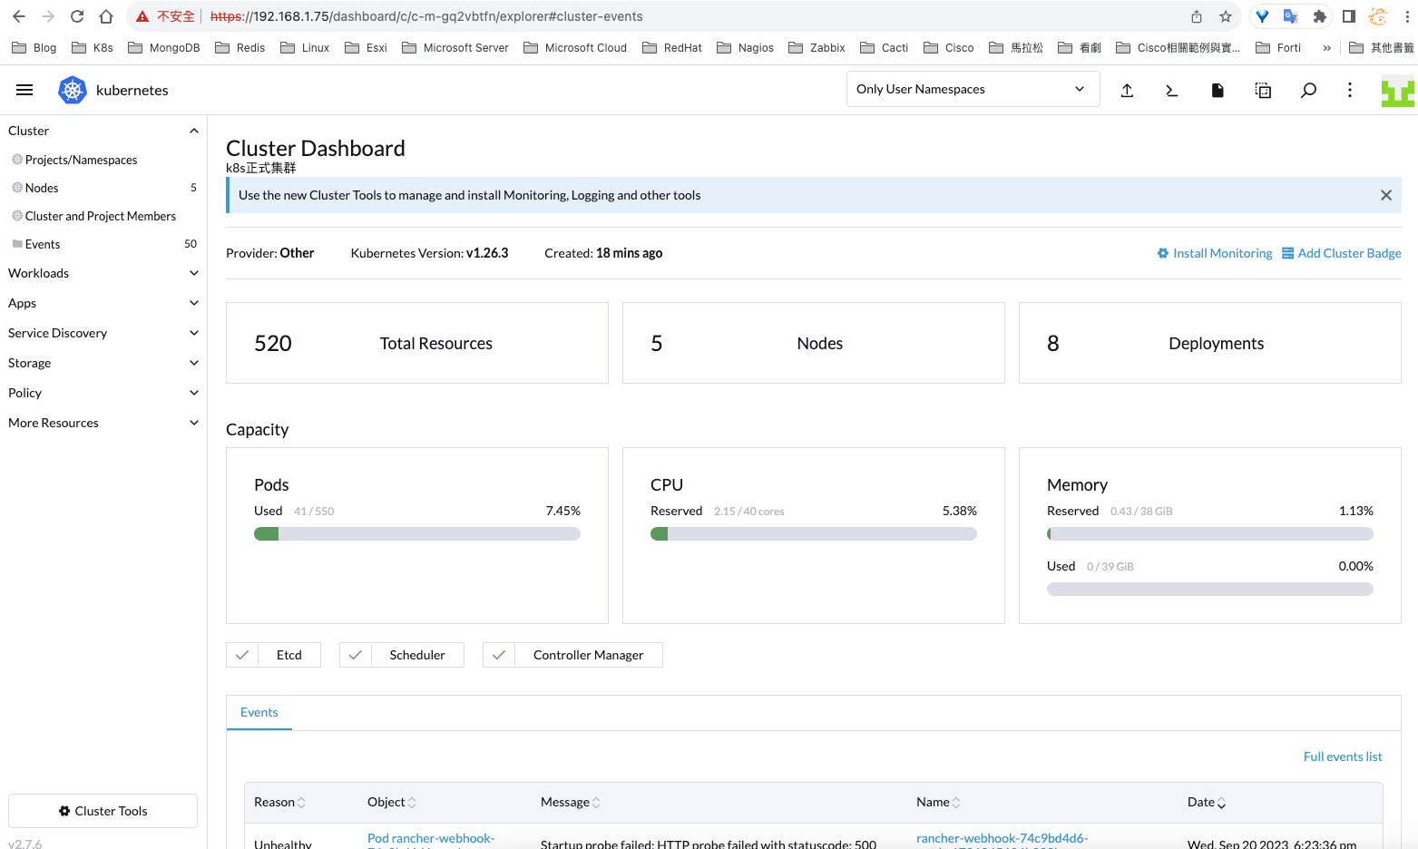Screen dimensions: 1418x849
Task: Show more bookmarks overflow chevron
Action: coord(1327,48)
